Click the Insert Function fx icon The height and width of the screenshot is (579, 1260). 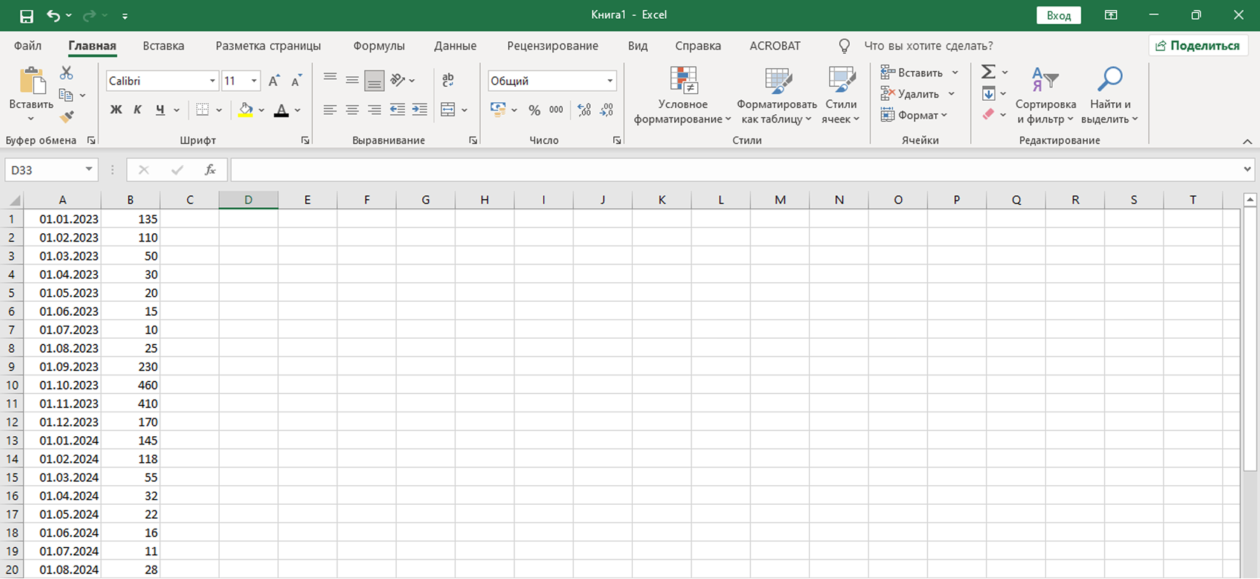click(x=210, y=170)
